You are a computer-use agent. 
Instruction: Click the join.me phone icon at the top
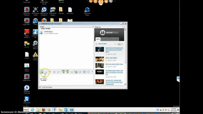91,1
